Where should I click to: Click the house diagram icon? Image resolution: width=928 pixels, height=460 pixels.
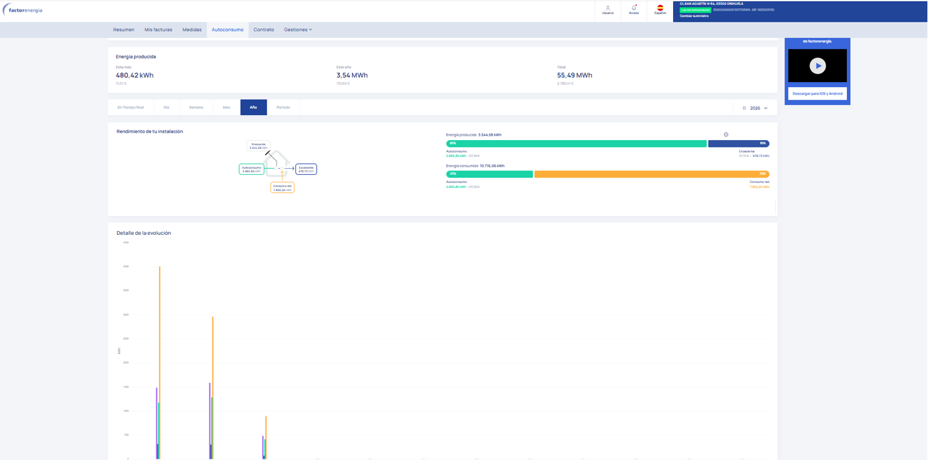279,163
